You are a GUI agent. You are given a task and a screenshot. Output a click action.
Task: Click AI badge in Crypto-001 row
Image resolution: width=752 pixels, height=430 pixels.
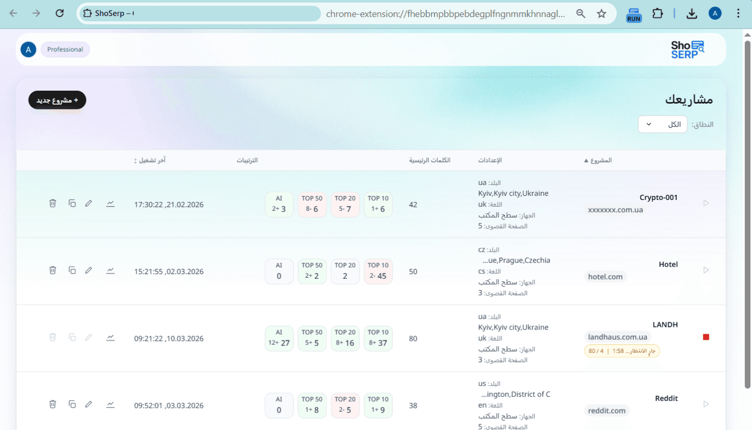coord(279,205)
